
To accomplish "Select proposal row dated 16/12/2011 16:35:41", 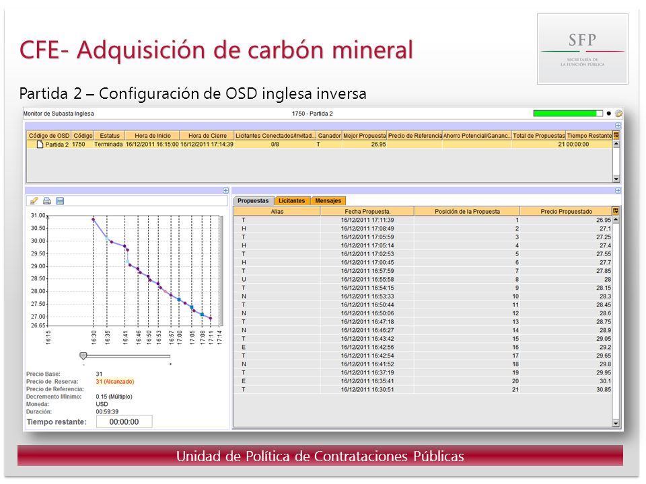I will pyautogui.click(x=423, y=381).
